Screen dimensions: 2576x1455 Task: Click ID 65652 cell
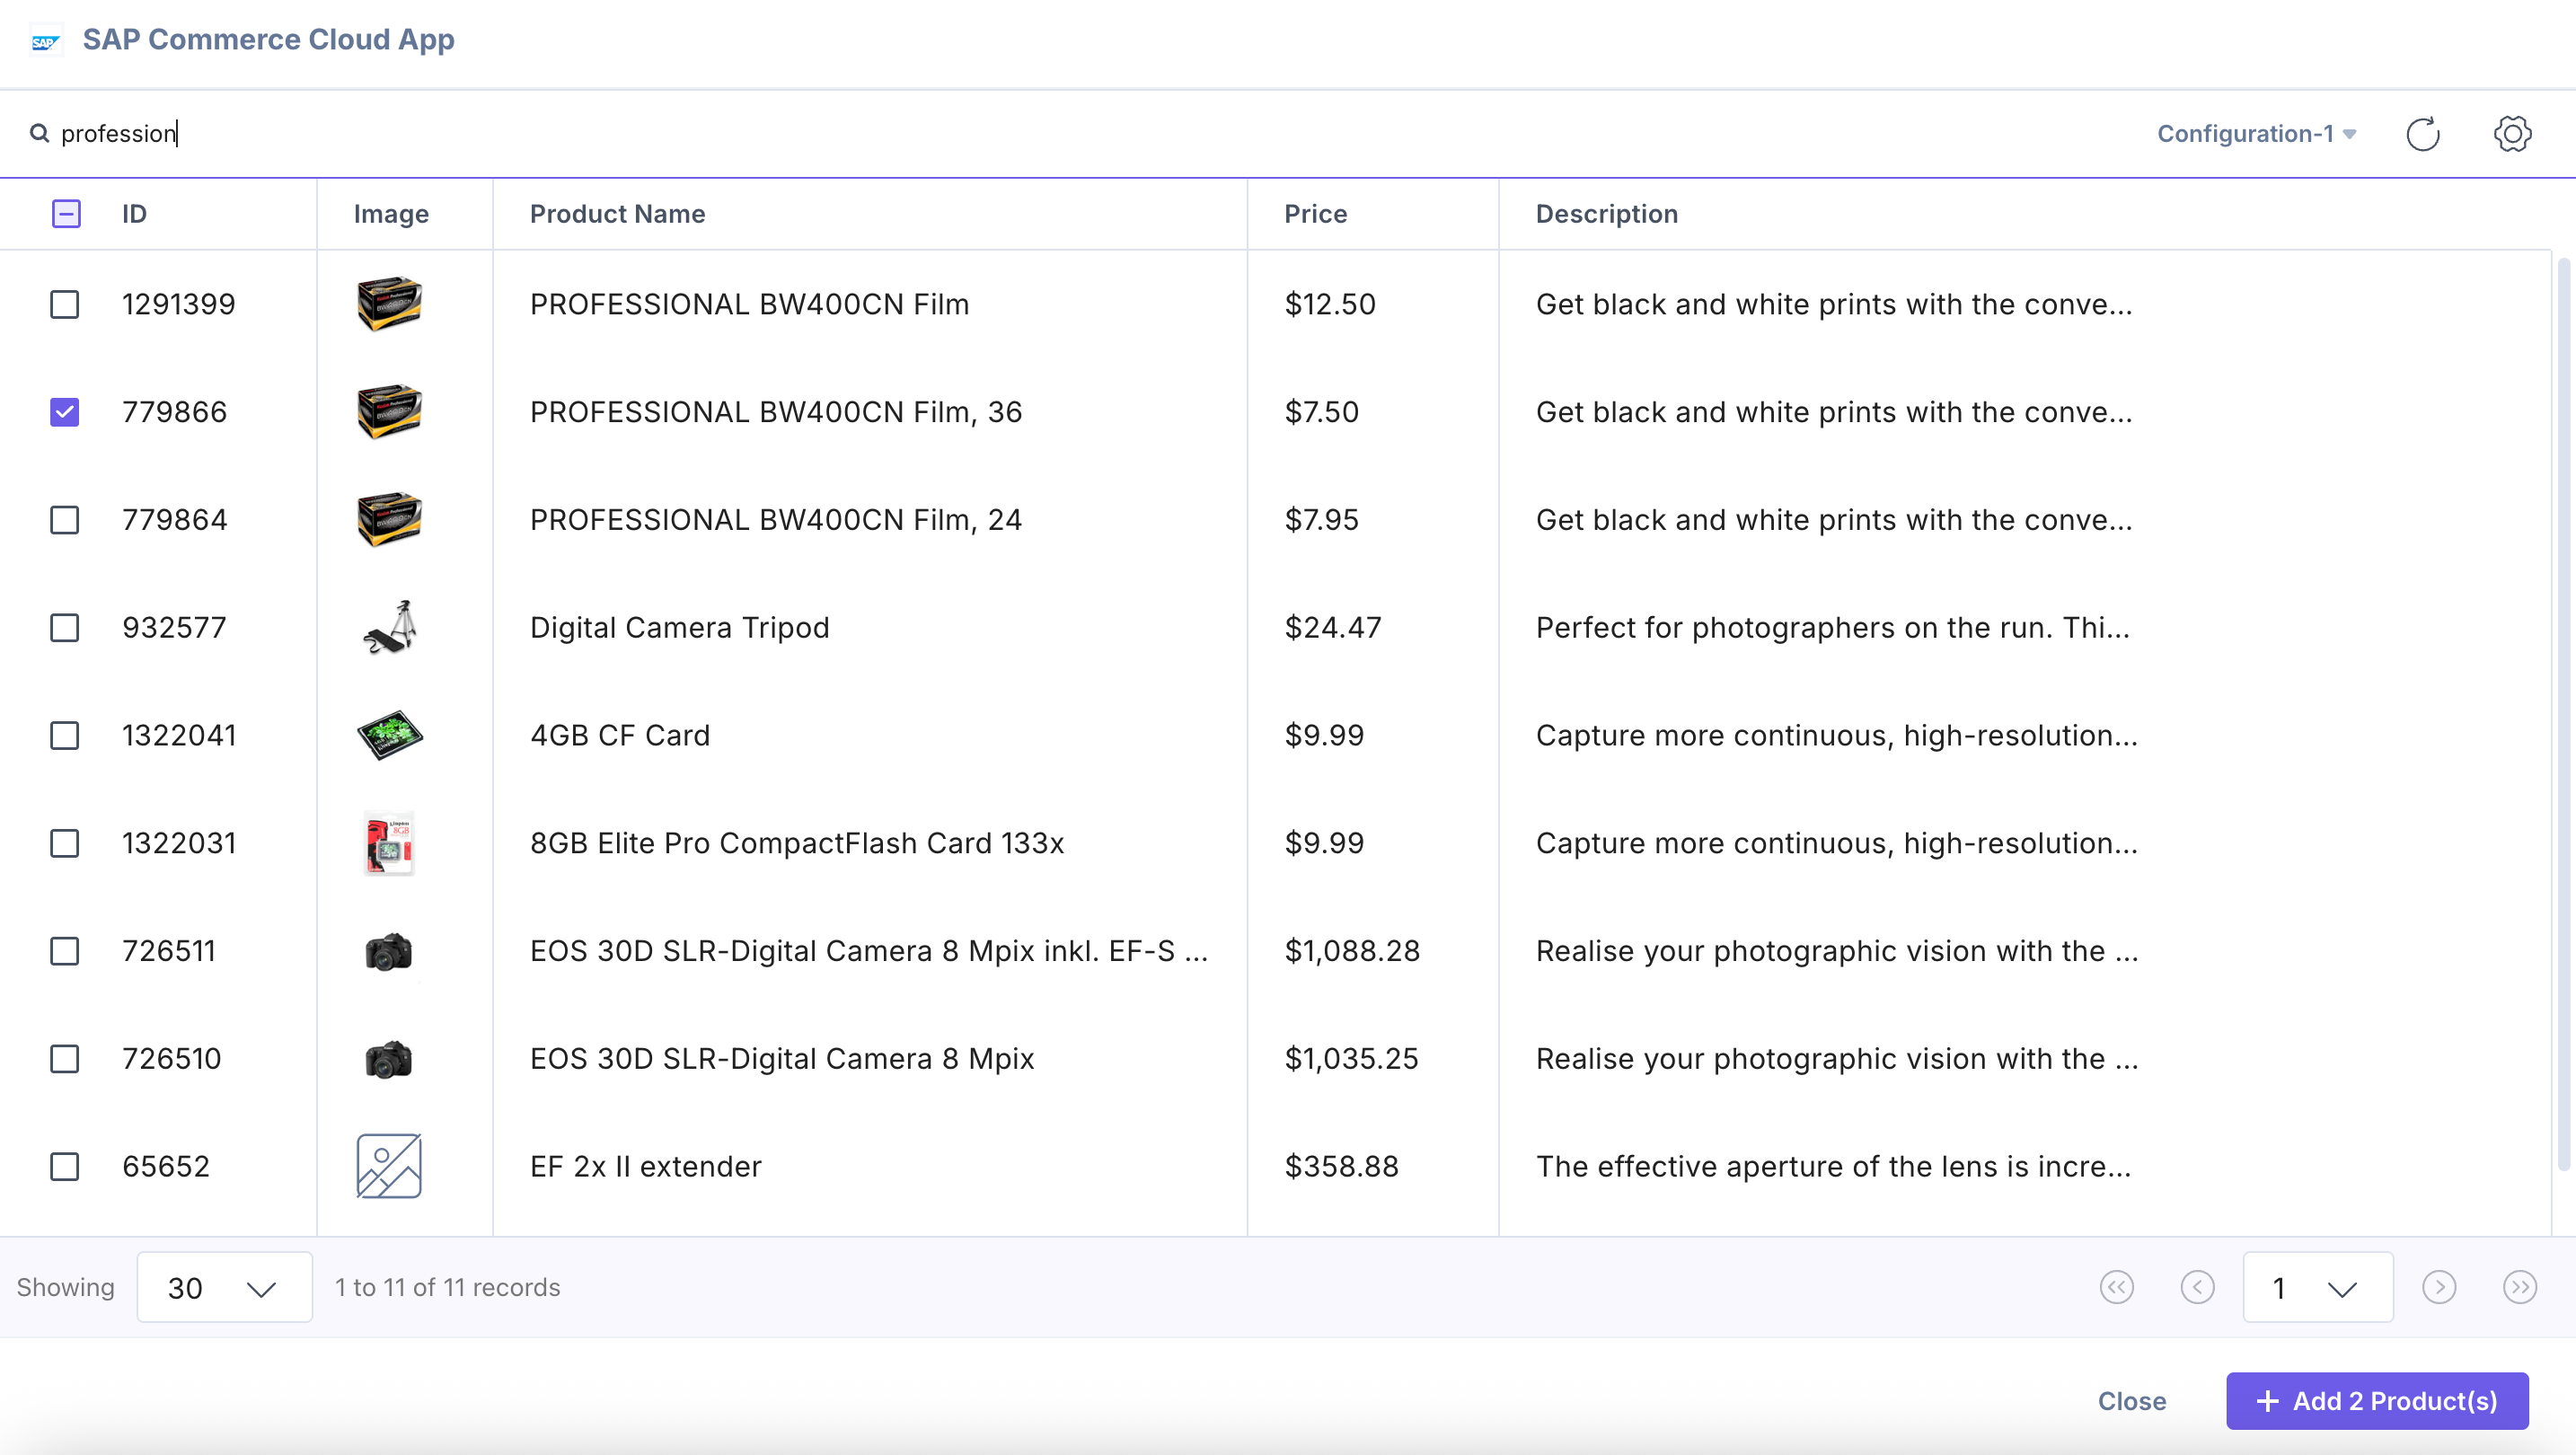(x=165, y=1166)
